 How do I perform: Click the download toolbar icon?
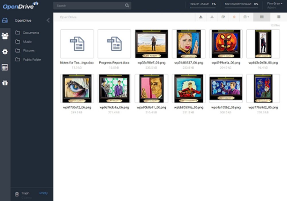point(212,17)
